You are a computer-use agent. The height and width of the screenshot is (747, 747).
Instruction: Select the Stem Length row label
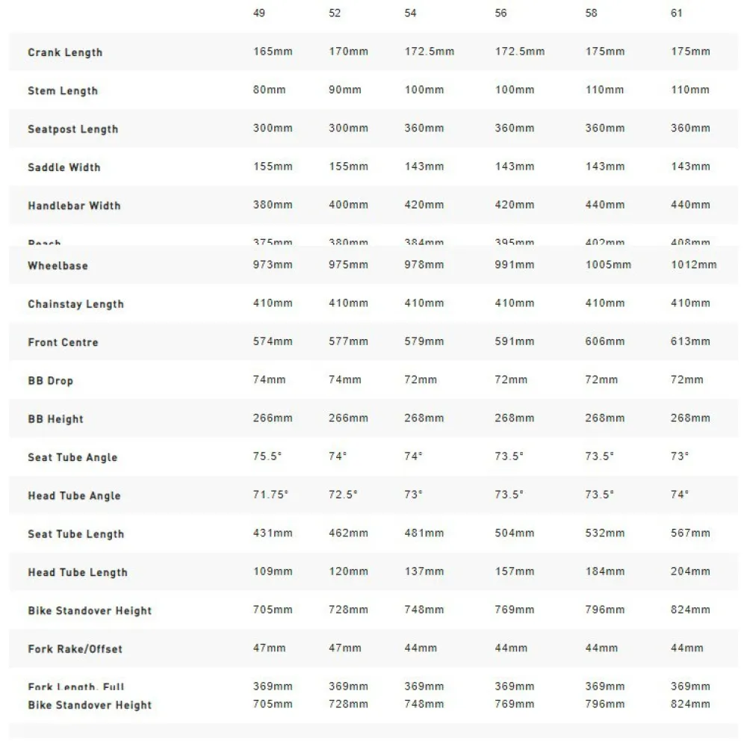pos(63,91)
